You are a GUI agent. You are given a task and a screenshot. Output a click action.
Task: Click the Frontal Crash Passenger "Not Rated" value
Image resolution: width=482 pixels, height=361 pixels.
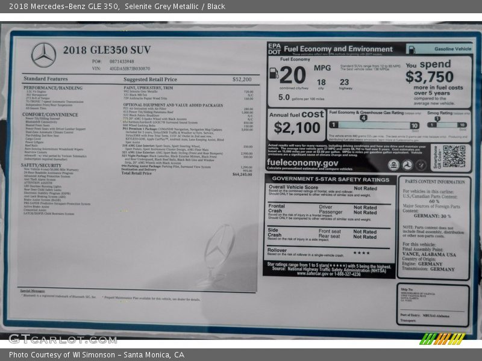point(365,212)
